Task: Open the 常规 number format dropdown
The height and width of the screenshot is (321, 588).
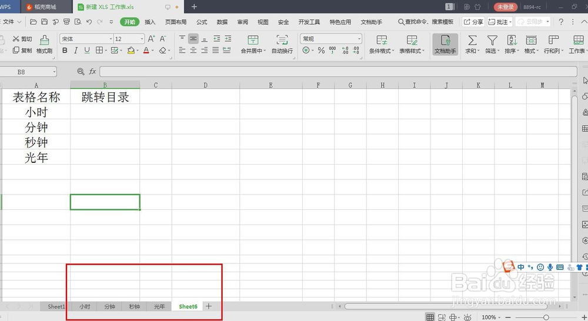Action: [359, 39]
